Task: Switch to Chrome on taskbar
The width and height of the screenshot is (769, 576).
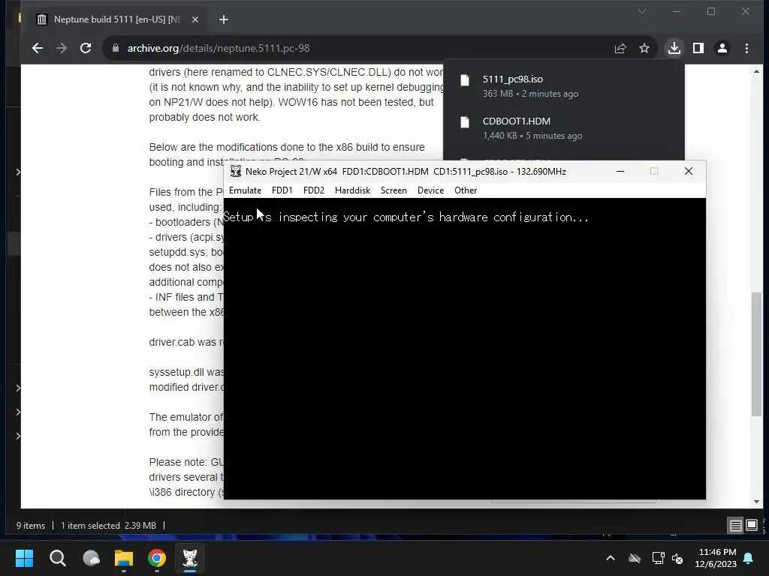Action: point(157,558)
